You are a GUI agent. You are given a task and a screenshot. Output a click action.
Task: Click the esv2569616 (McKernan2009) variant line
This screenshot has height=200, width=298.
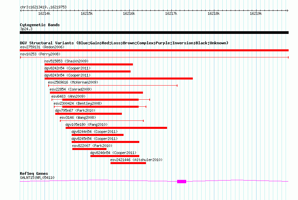(x=113, y=86)
